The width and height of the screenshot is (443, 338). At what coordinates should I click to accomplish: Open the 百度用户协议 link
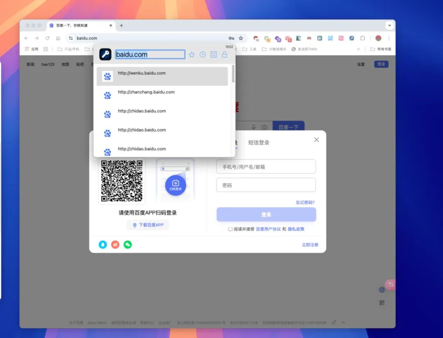point(268,229)
